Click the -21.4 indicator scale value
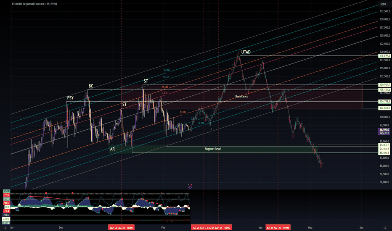Image resolution: width=392 pixels, height=231 pixels. pos(6,223)
